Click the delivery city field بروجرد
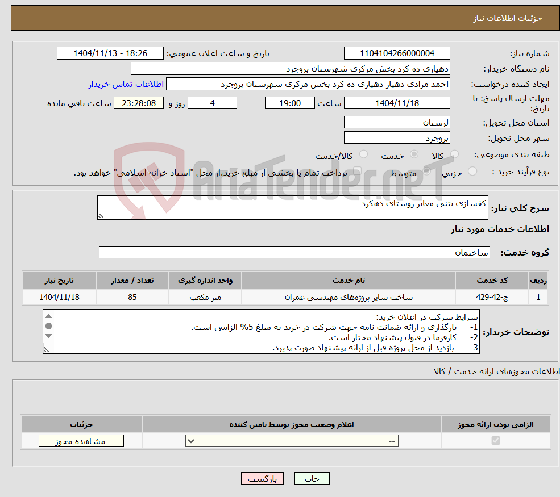Viewport: 560px width, 497px height. (397, 137)
